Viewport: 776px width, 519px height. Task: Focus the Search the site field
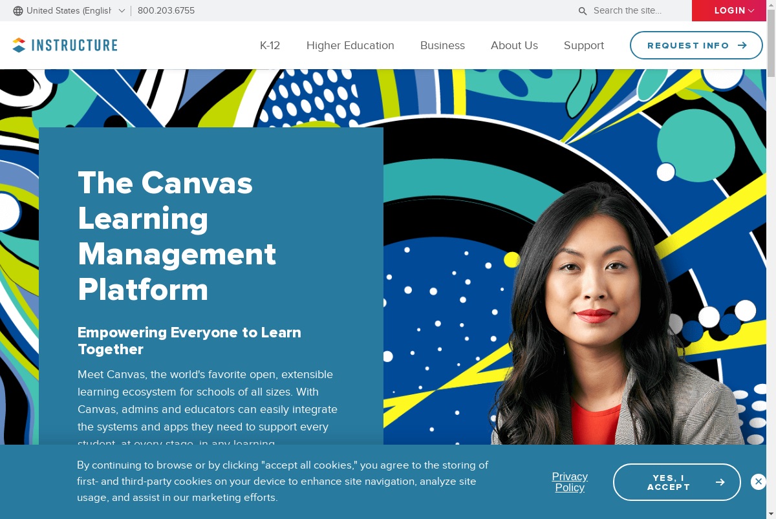[637, 11]
